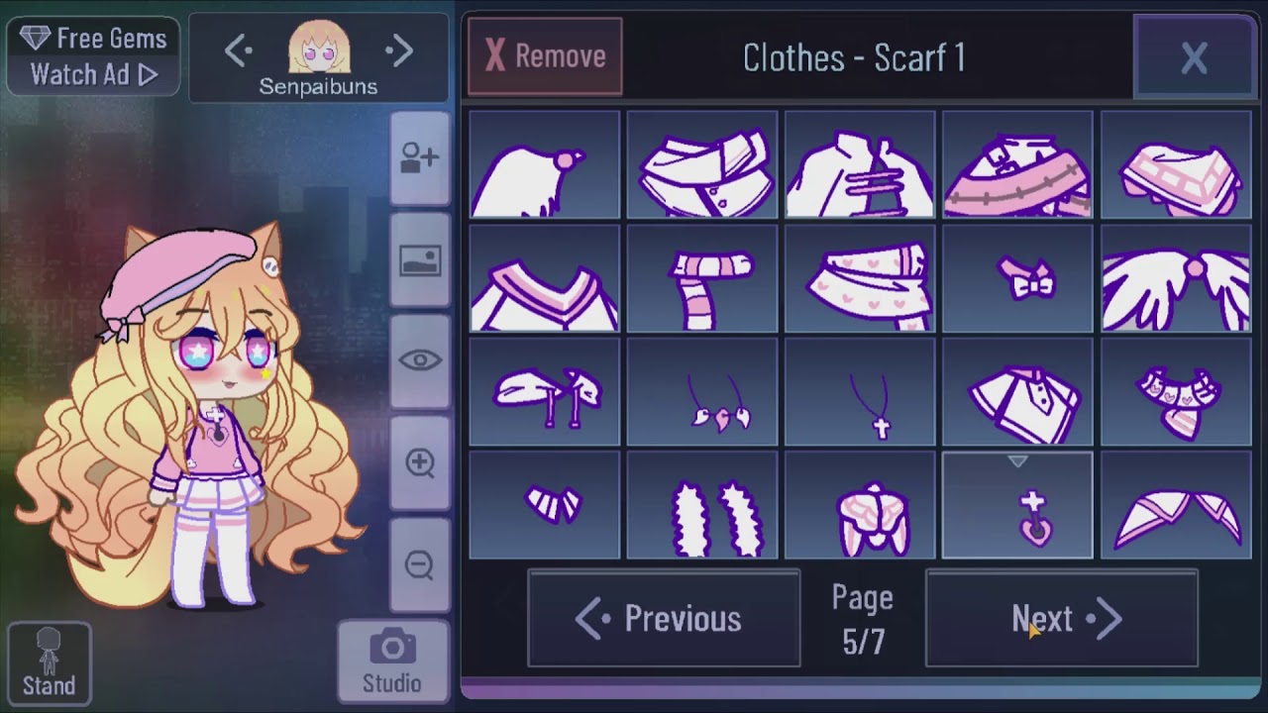Remove the current scarf
The height and width of the screenshot is (713, 1268).
tap(545, 56)
